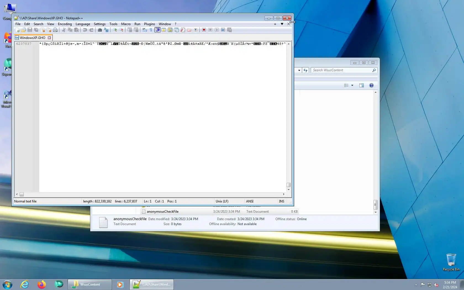Select the anonymousCheckFile row
The image size is (464, 290).
[220, 212]
